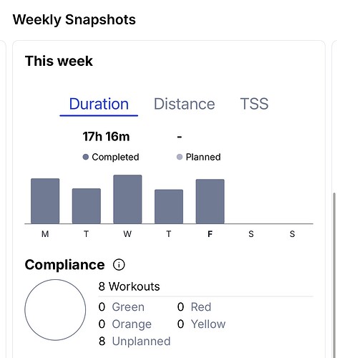Switch to the TSS tab
The height and width of the screenshot is (358, 337).
[254, 105]
